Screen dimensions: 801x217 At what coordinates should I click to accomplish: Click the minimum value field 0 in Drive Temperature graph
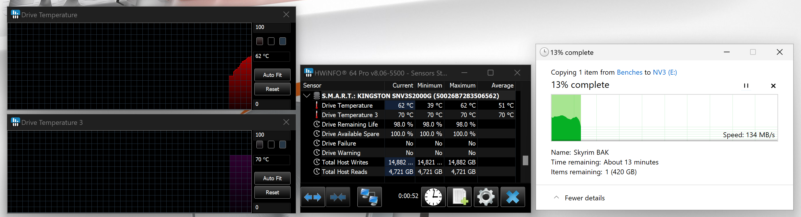tap(272, 104)
